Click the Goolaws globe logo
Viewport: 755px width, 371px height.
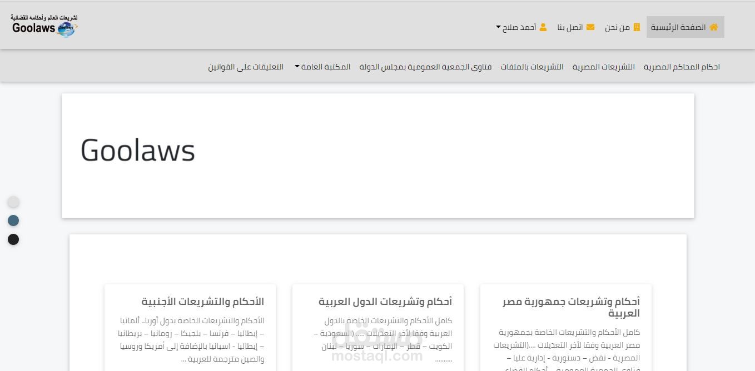[x=44, y=26]
